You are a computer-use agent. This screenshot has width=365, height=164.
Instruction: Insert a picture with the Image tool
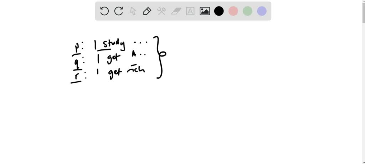click(205, 11)
